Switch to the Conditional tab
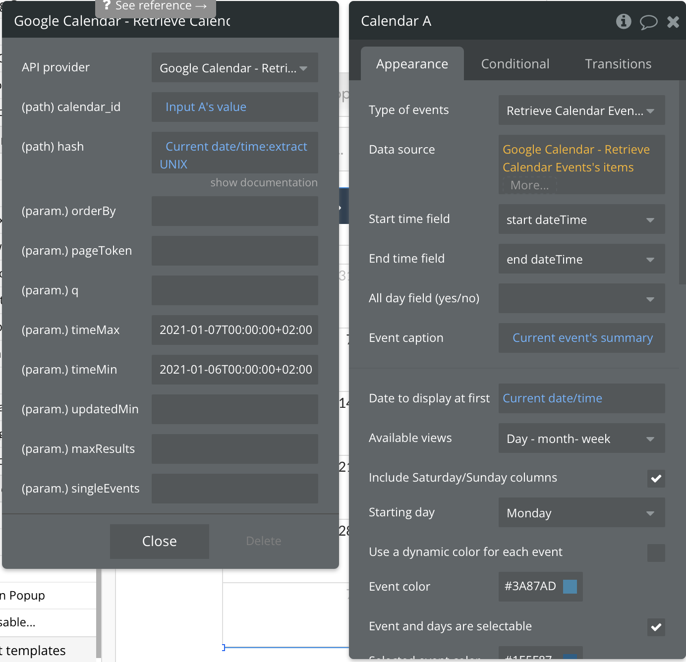The height and width of the screenshot is (662, 686). 515,64
